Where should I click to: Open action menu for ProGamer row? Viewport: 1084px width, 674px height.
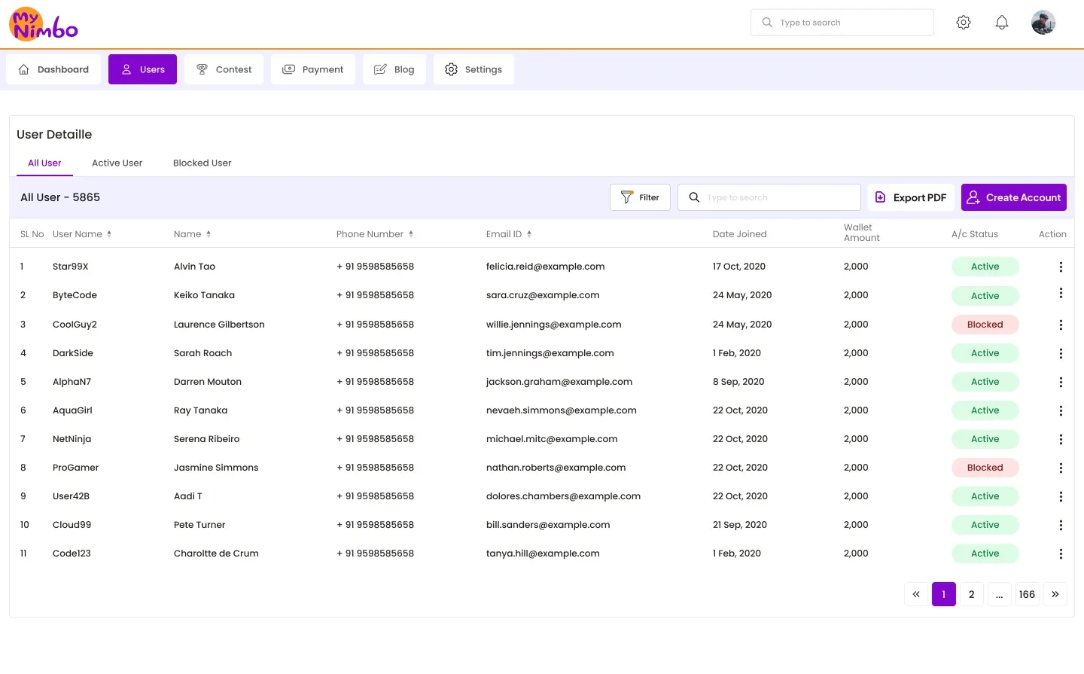(x=1061, y=468)
